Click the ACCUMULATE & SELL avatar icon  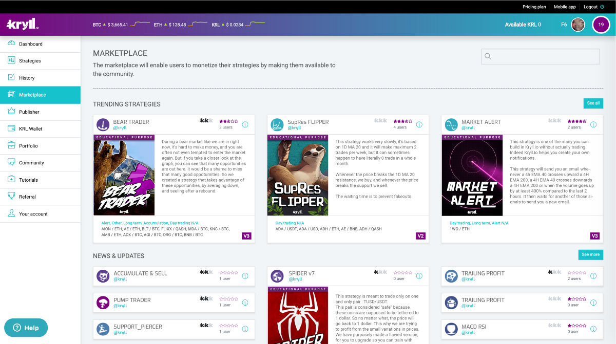pos(103,276)
